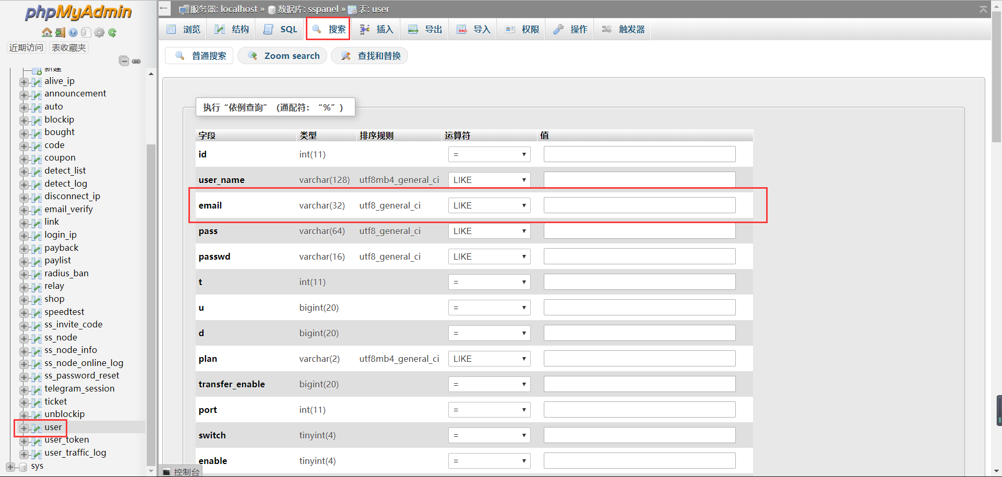Viewport: 1002px width, 477px height.
Task: Open operator dropdown for switch field
Action: point(490,435)
